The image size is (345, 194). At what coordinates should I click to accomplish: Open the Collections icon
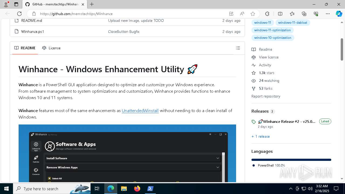304,14
